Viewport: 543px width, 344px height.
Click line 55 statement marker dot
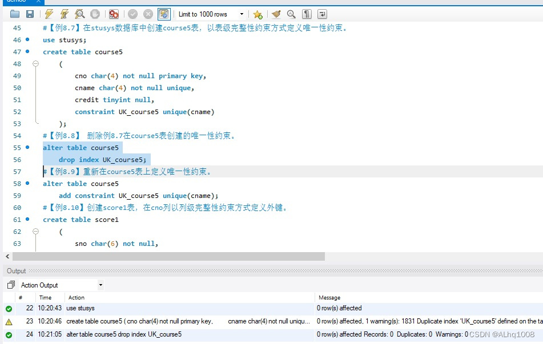pyautogui.click(x=28, y=147)
